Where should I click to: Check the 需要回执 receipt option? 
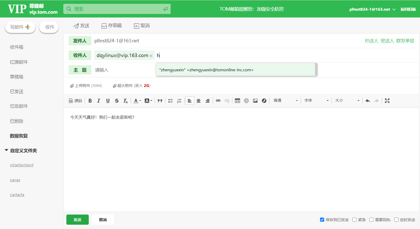[x=371, y=220]
